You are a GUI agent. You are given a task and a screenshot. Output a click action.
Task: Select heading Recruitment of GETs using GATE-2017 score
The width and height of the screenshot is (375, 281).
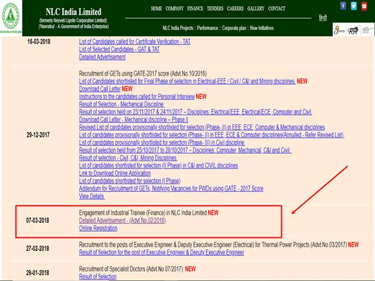pos(142,73)
